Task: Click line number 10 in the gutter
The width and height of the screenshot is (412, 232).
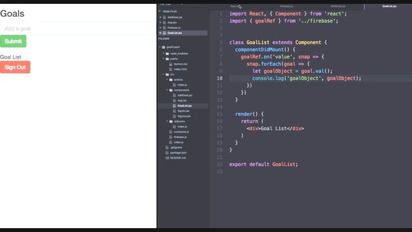Action: tap(220, 79)
